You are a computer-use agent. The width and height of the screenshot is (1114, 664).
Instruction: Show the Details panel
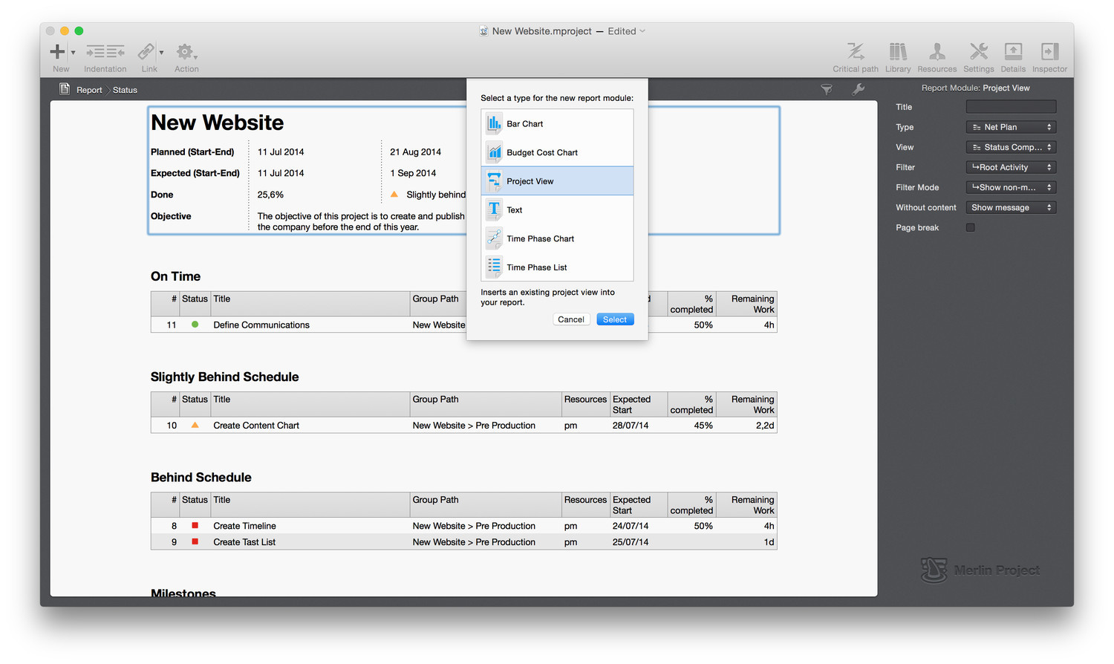click(x=1012, y=52)
